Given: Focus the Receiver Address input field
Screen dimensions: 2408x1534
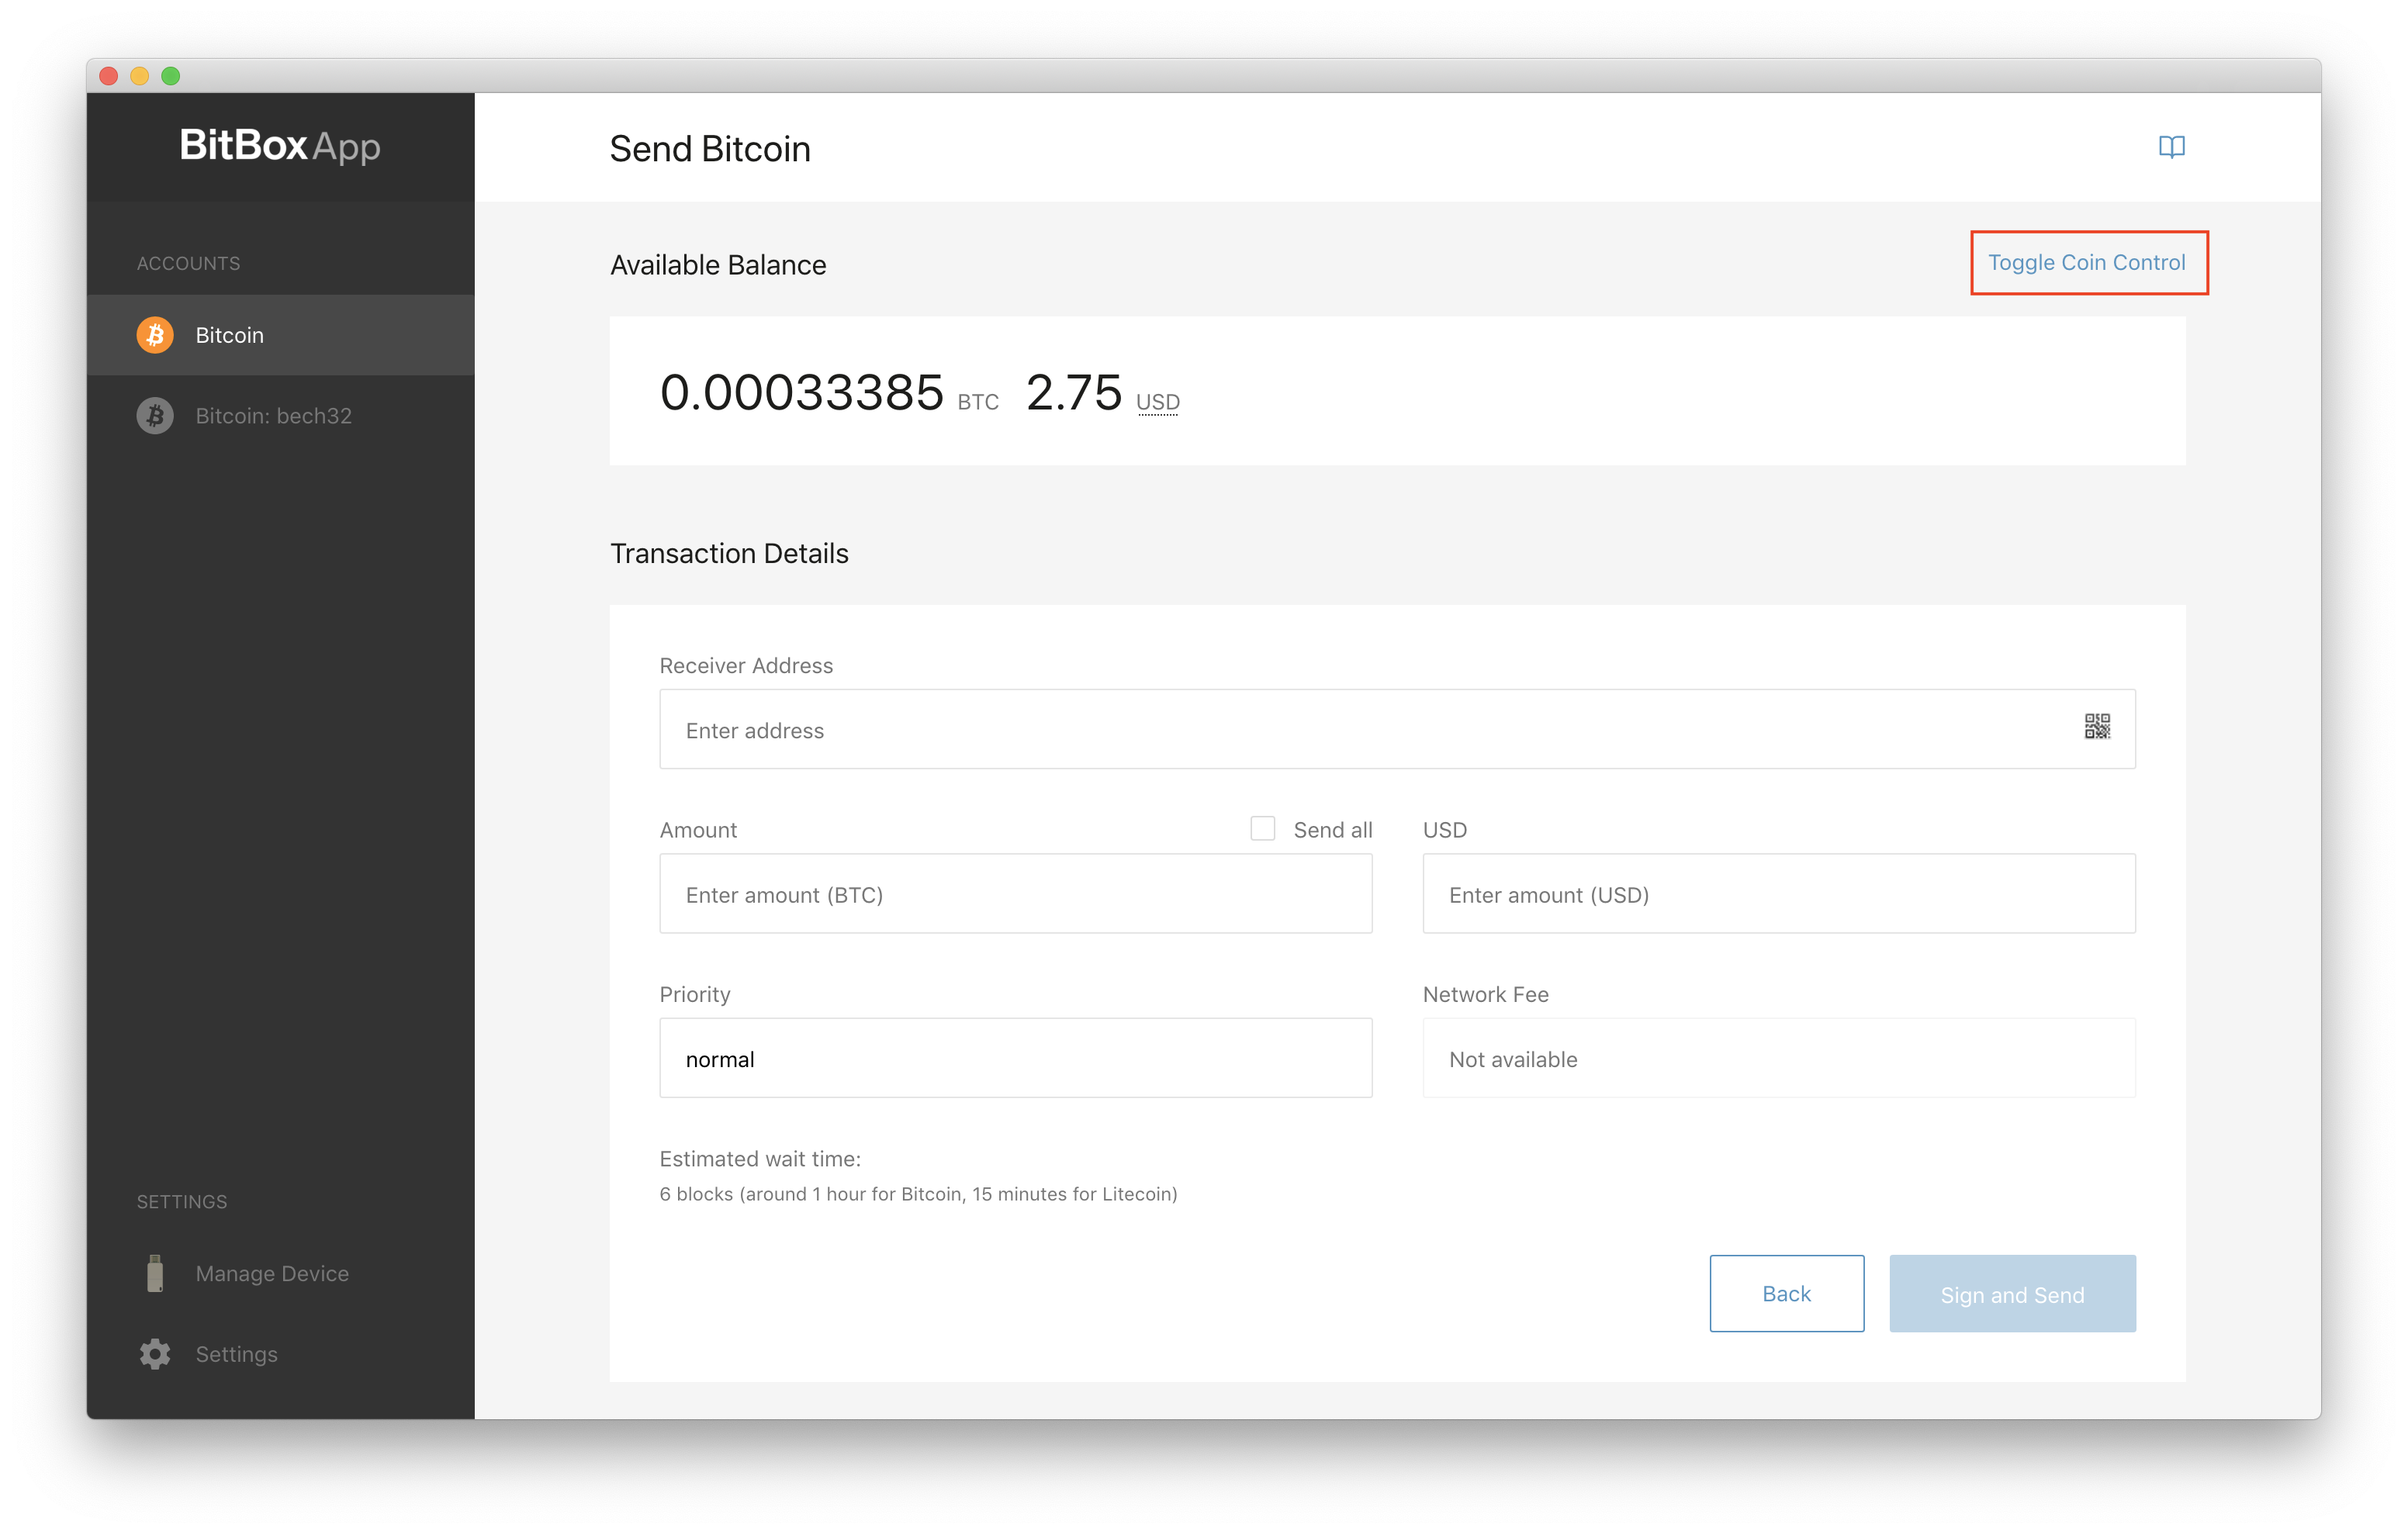Looking at the screenshot, I should [x=1397, y=729].
